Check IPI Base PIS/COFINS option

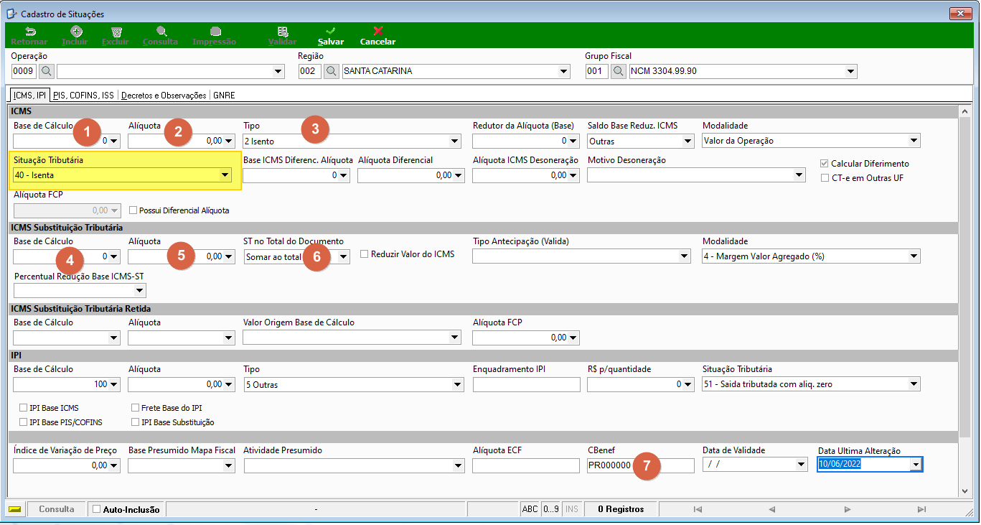(24, 422)
